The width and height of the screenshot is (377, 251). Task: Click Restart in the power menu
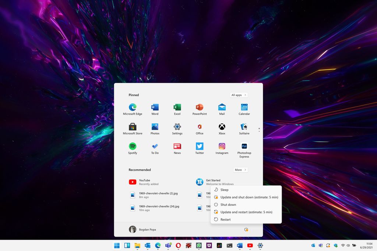225,220
